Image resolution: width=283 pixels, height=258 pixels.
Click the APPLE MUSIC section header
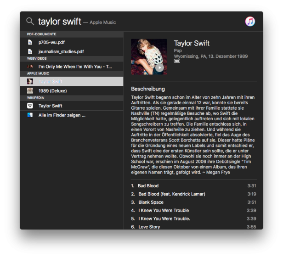[x=72, y=73]
